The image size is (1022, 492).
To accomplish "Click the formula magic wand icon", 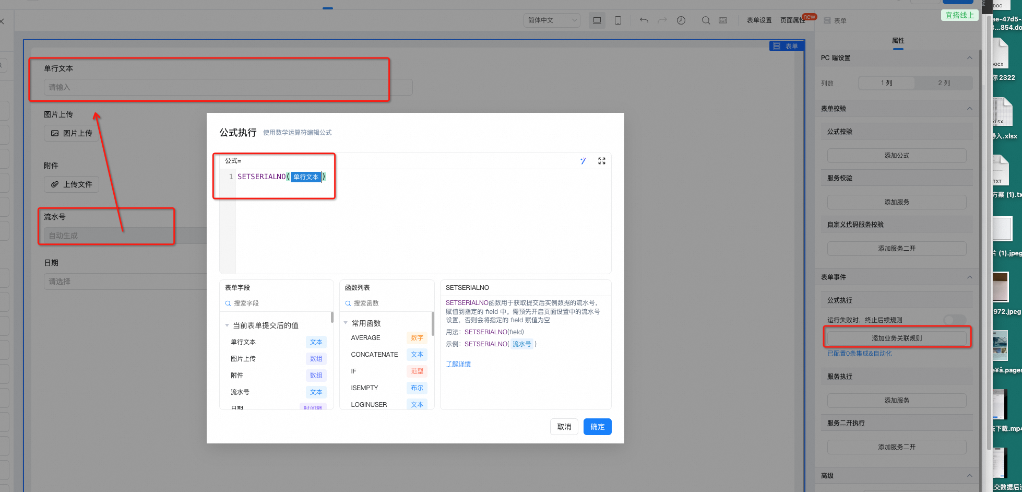I will (x=583, y=161).
